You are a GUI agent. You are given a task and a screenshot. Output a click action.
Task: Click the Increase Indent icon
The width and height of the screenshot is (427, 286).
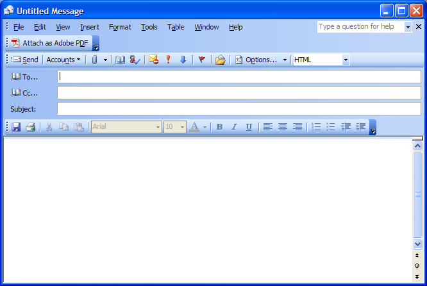coord(360,127)
